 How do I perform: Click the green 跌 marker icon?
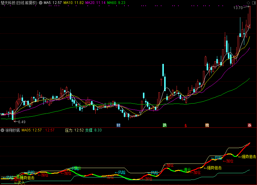click(165, 125)
